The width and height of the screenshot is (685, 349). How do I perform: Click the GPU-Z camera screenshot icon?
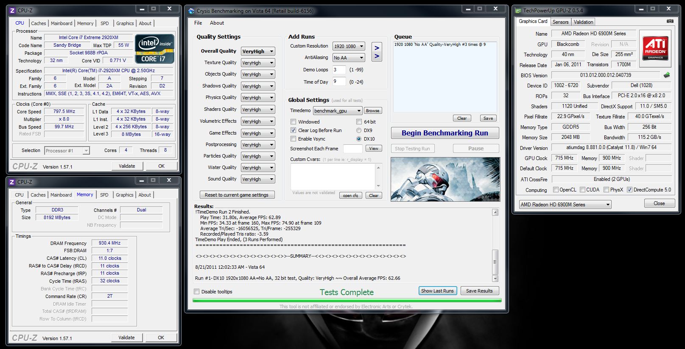(670, 21)
